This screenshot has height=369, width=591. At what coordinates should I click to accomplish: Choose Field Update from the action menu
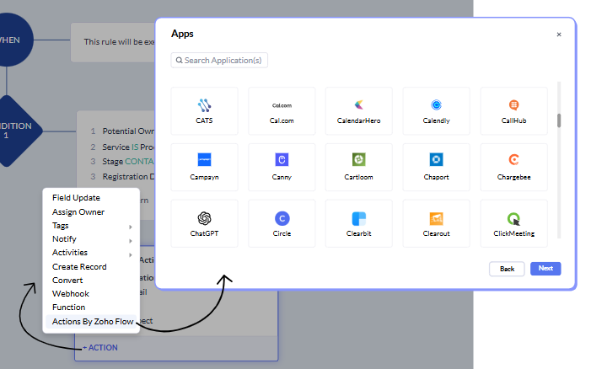76,198
